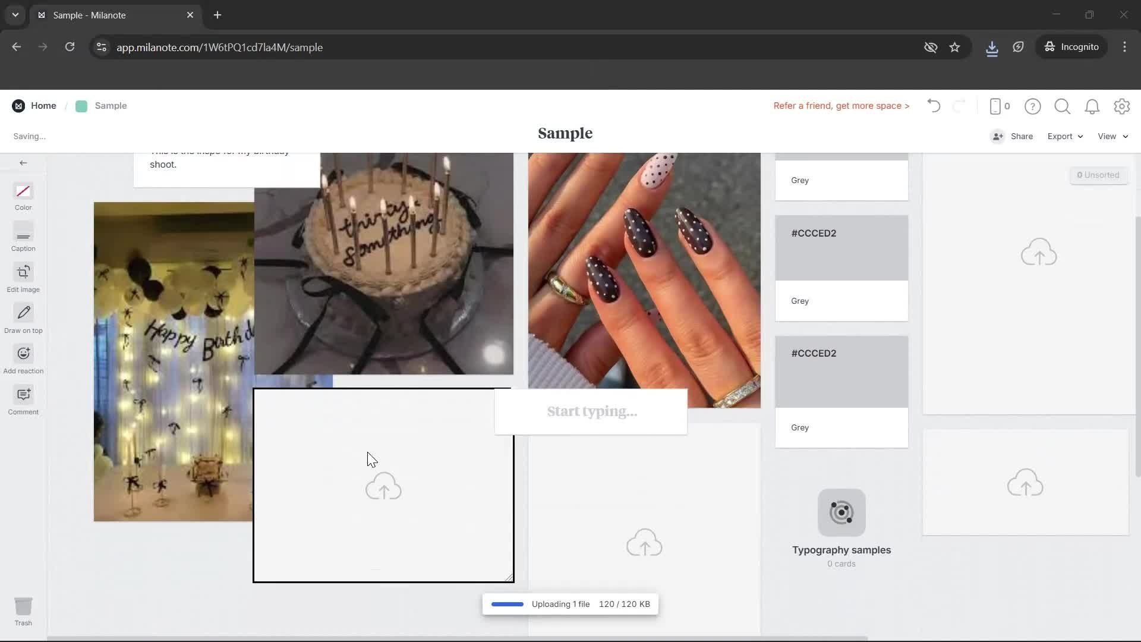Click the Undo arrow in the toolbar
Image resolution: width=1141 pixels, height=642 pixels.
(x=933, y=106)
